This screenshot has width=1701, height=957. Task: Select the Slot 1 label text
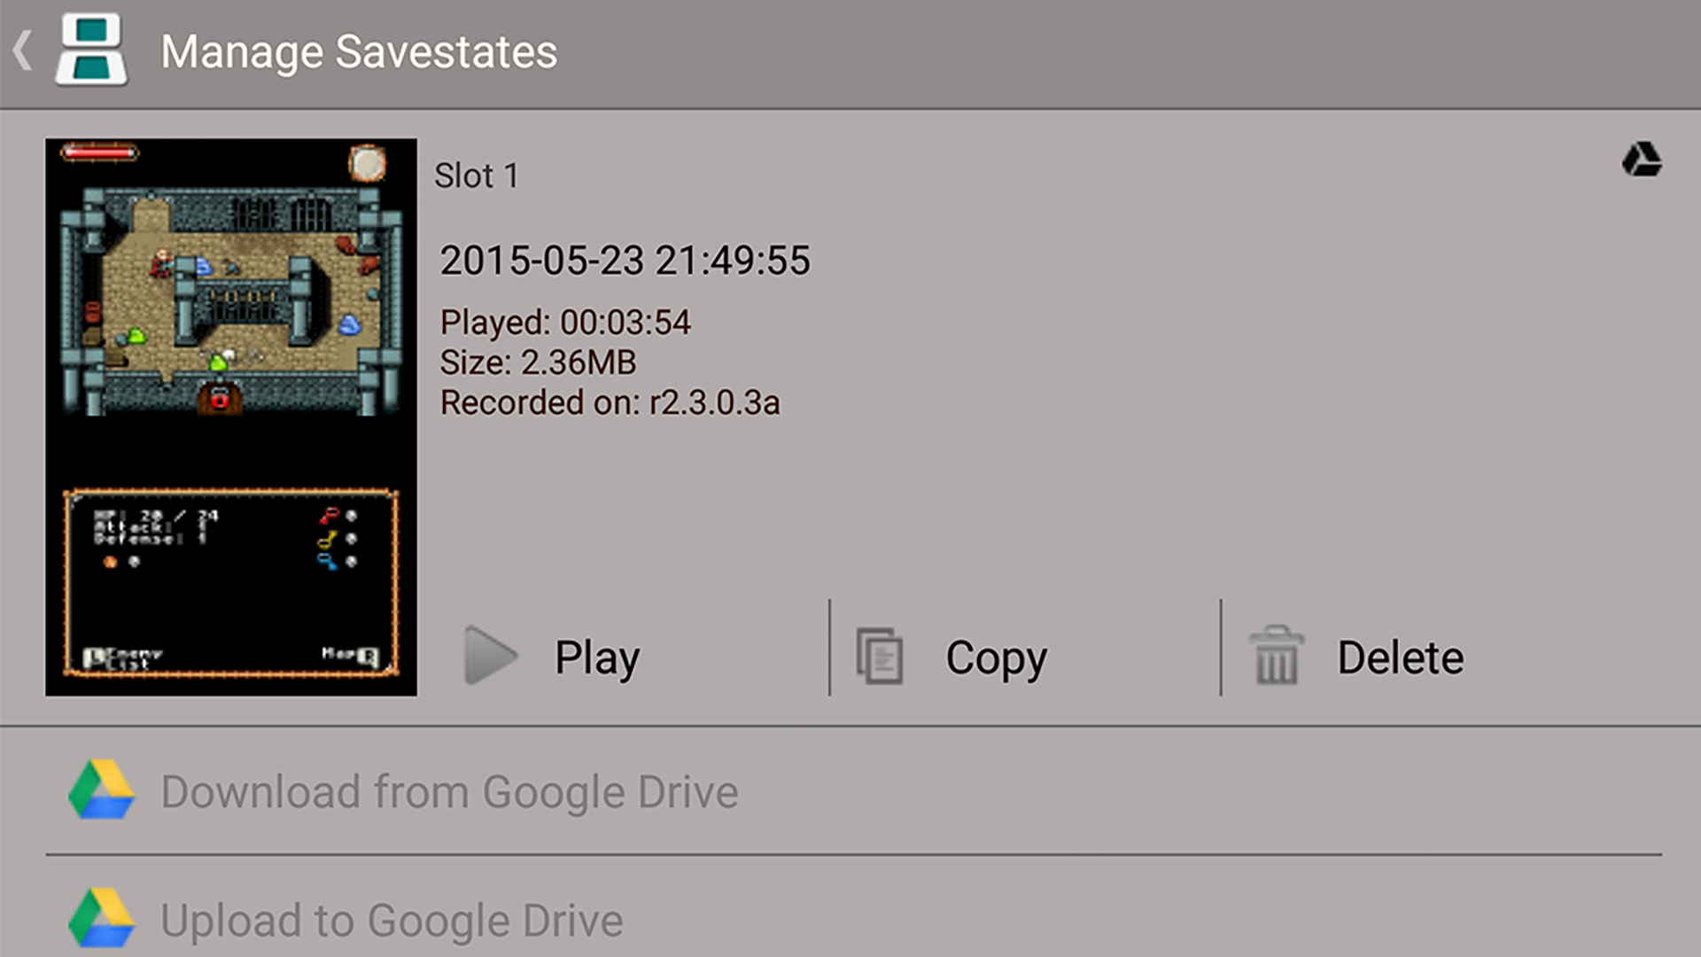(478, 176)
